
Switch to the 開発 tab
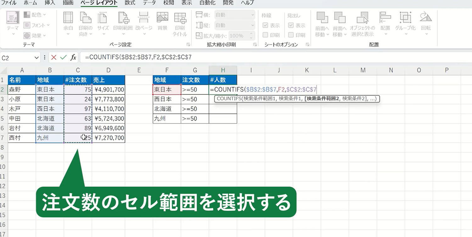pos(228,3)
